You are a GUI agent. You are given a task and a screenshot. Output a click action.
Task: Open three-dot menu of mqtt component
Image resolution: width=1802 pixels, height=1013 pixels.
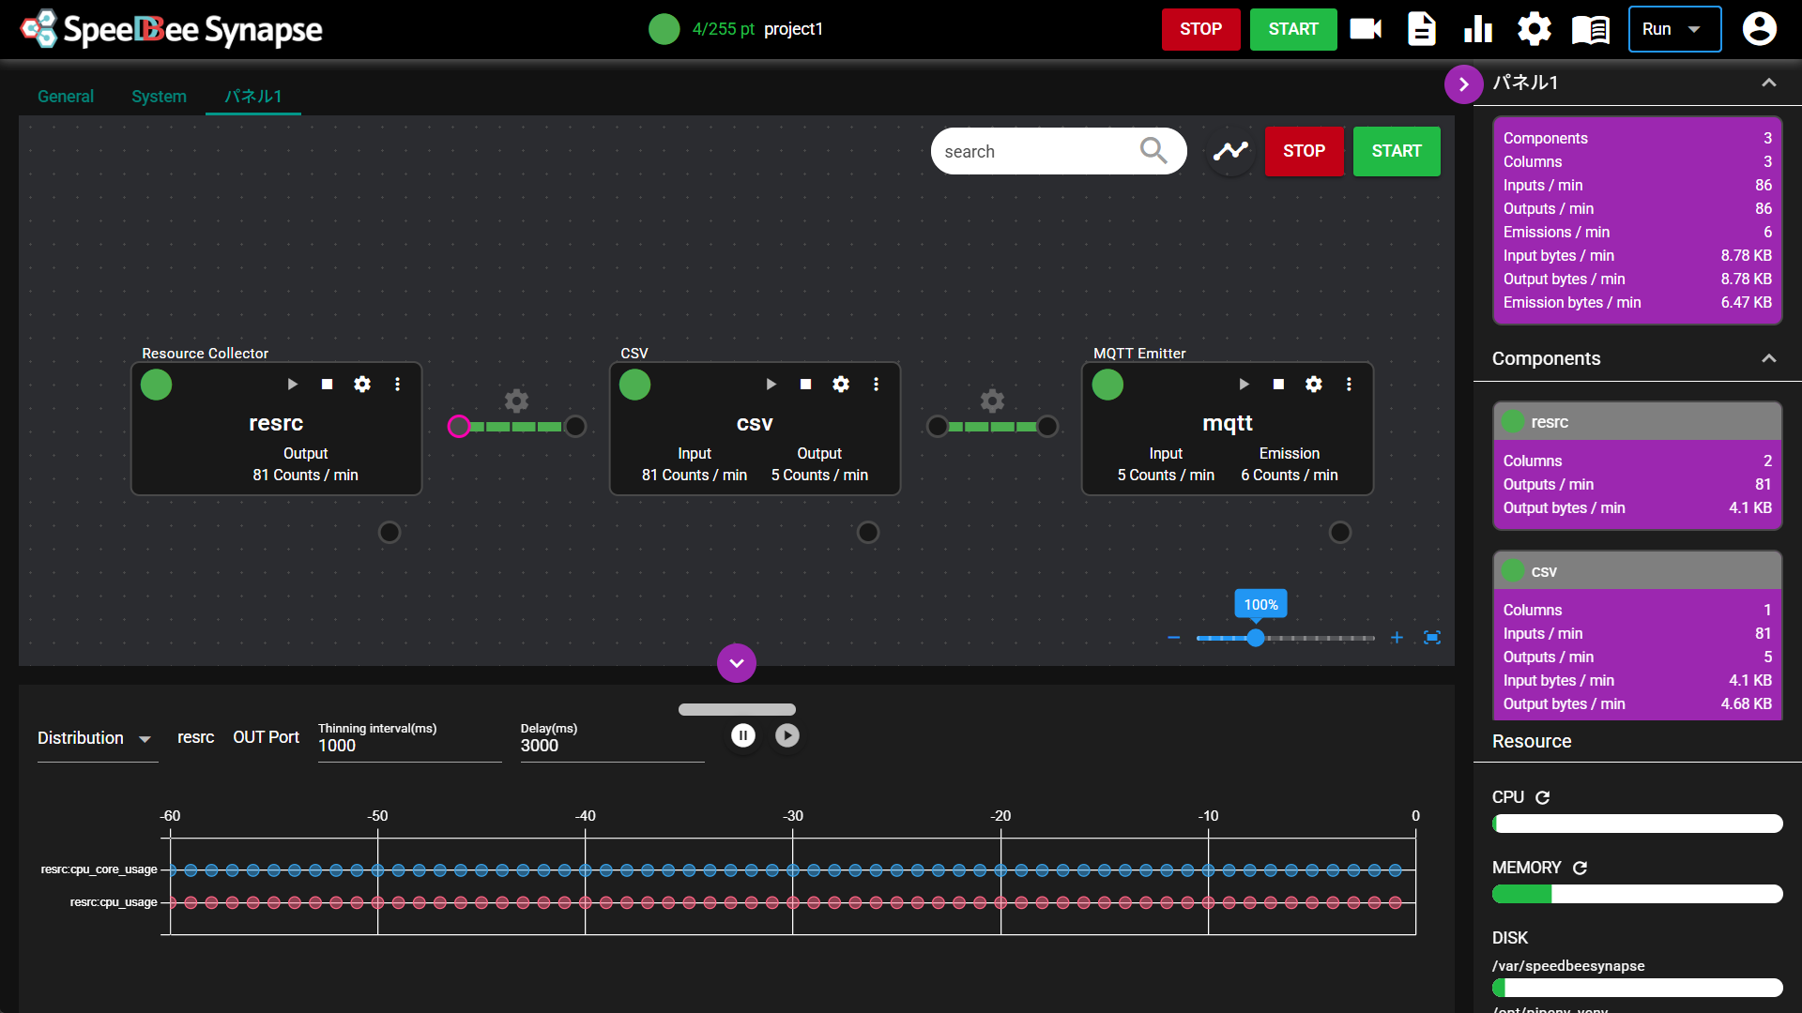tap(1349, 385)
